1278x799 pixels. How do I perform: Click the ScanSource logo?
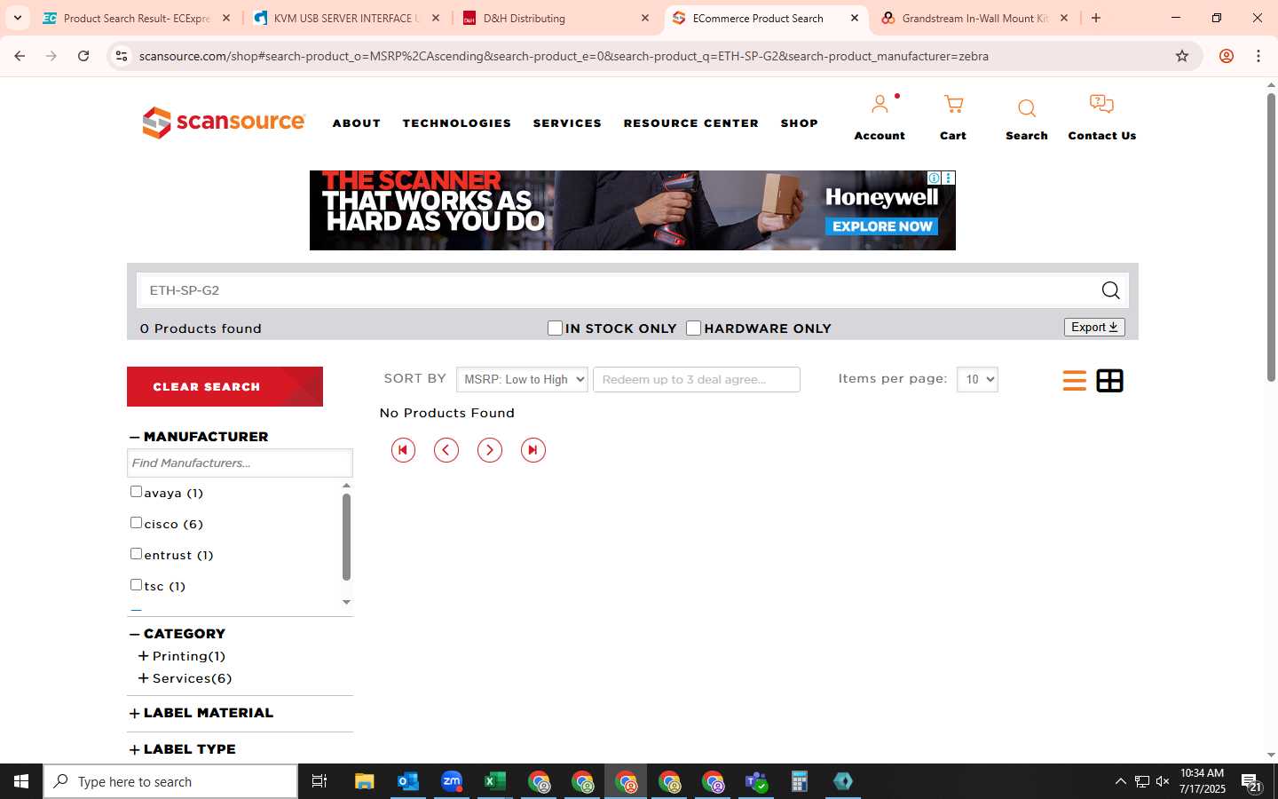pos(224,123)
